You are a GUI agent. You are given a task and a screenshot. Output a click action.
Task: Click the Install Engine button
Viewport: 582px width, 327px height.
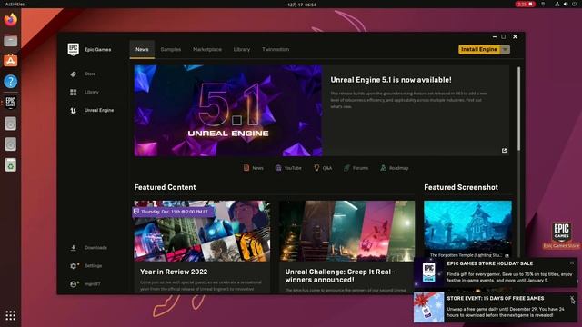479,49
